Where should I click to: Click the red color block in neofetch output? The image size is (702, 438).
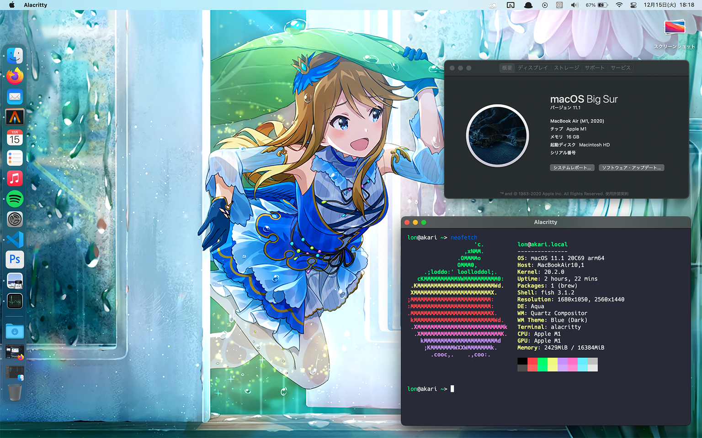coord(532,362)
